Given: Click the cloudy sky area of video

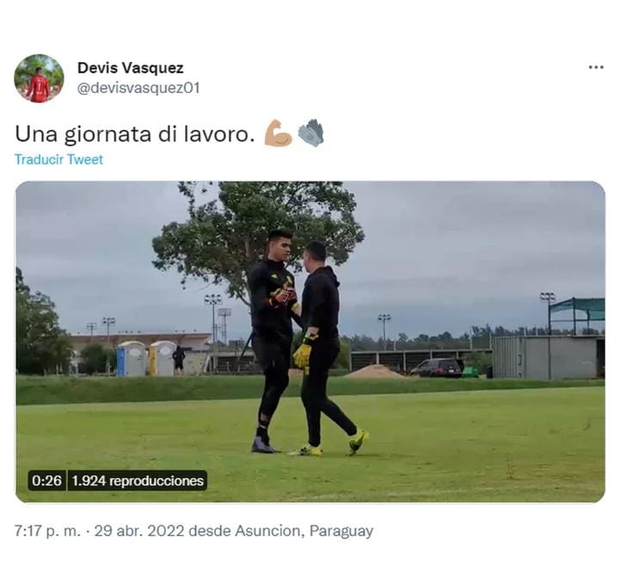Looking at the screenshot, I should (474, 245).
